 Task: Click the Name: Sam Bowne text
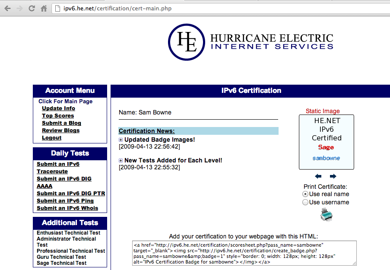pyautogui.click(x=145, y=112)
